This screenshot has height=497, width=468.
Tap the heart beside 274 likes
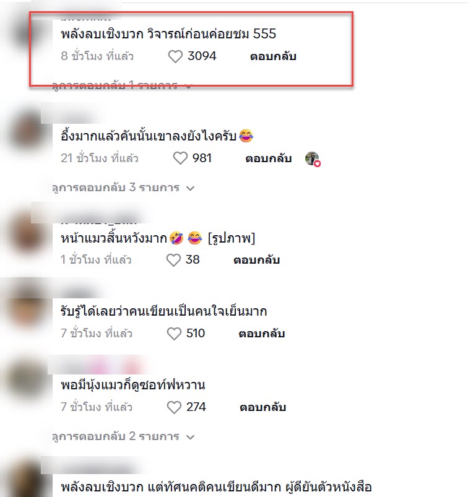pos(174,407)
